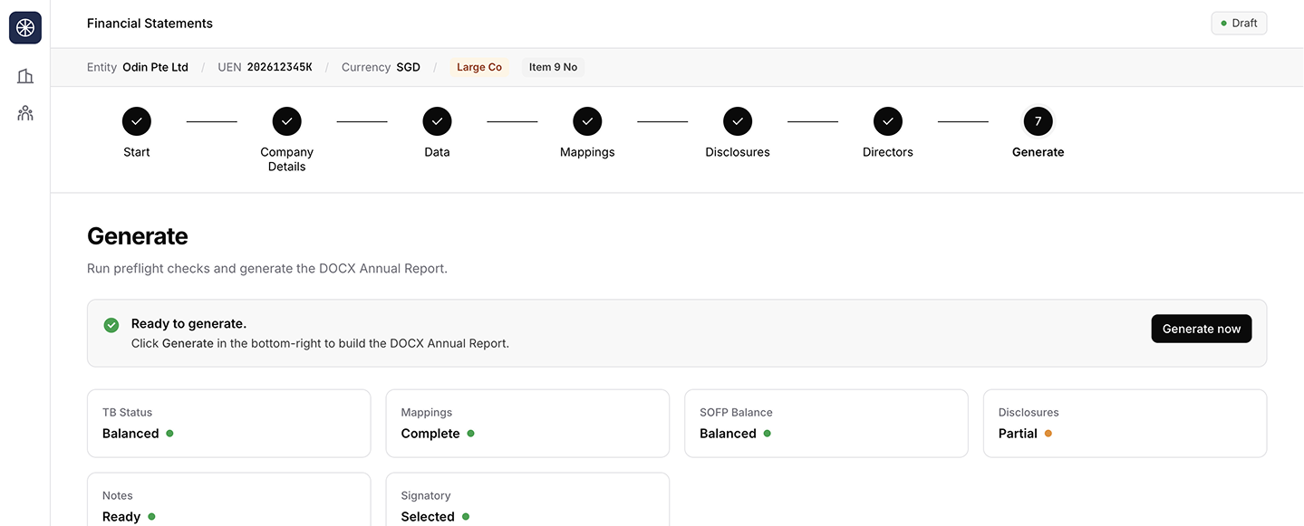Click the Draft status badge

[1238, 24]
